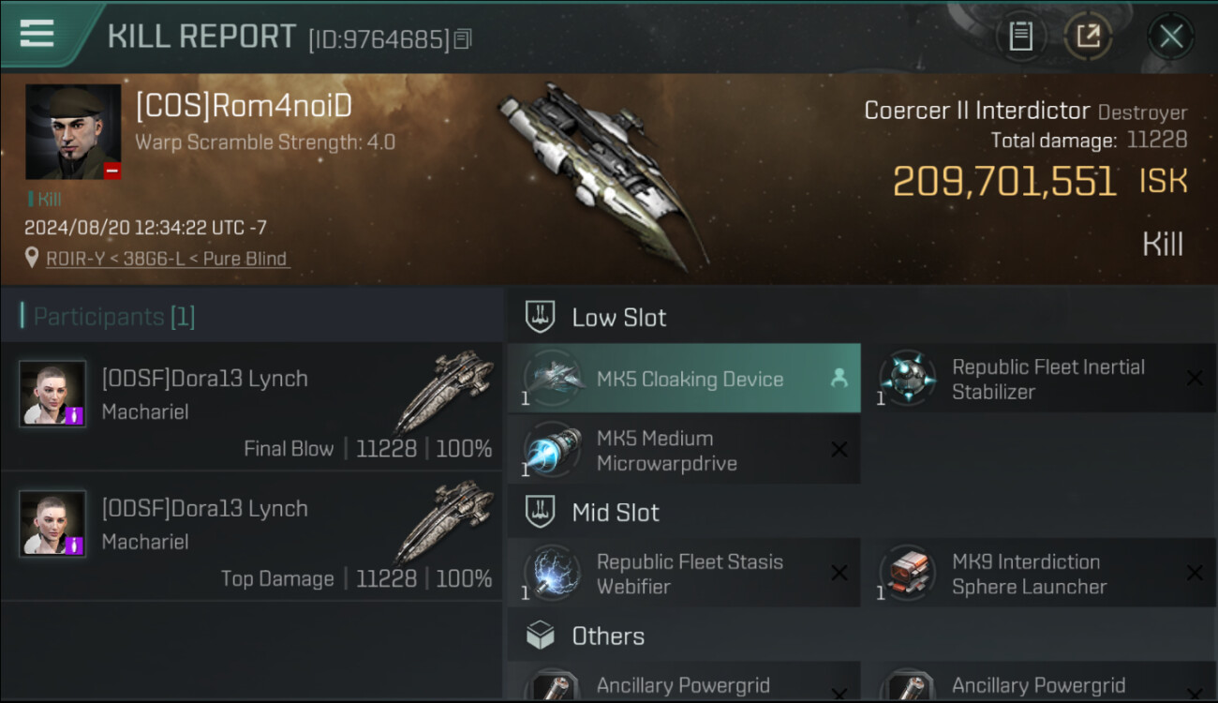This screenshot has width=1218, height=703.
Task: Click the MK5 Medium Microwarpdrive icon
Action: click(552, 450)
